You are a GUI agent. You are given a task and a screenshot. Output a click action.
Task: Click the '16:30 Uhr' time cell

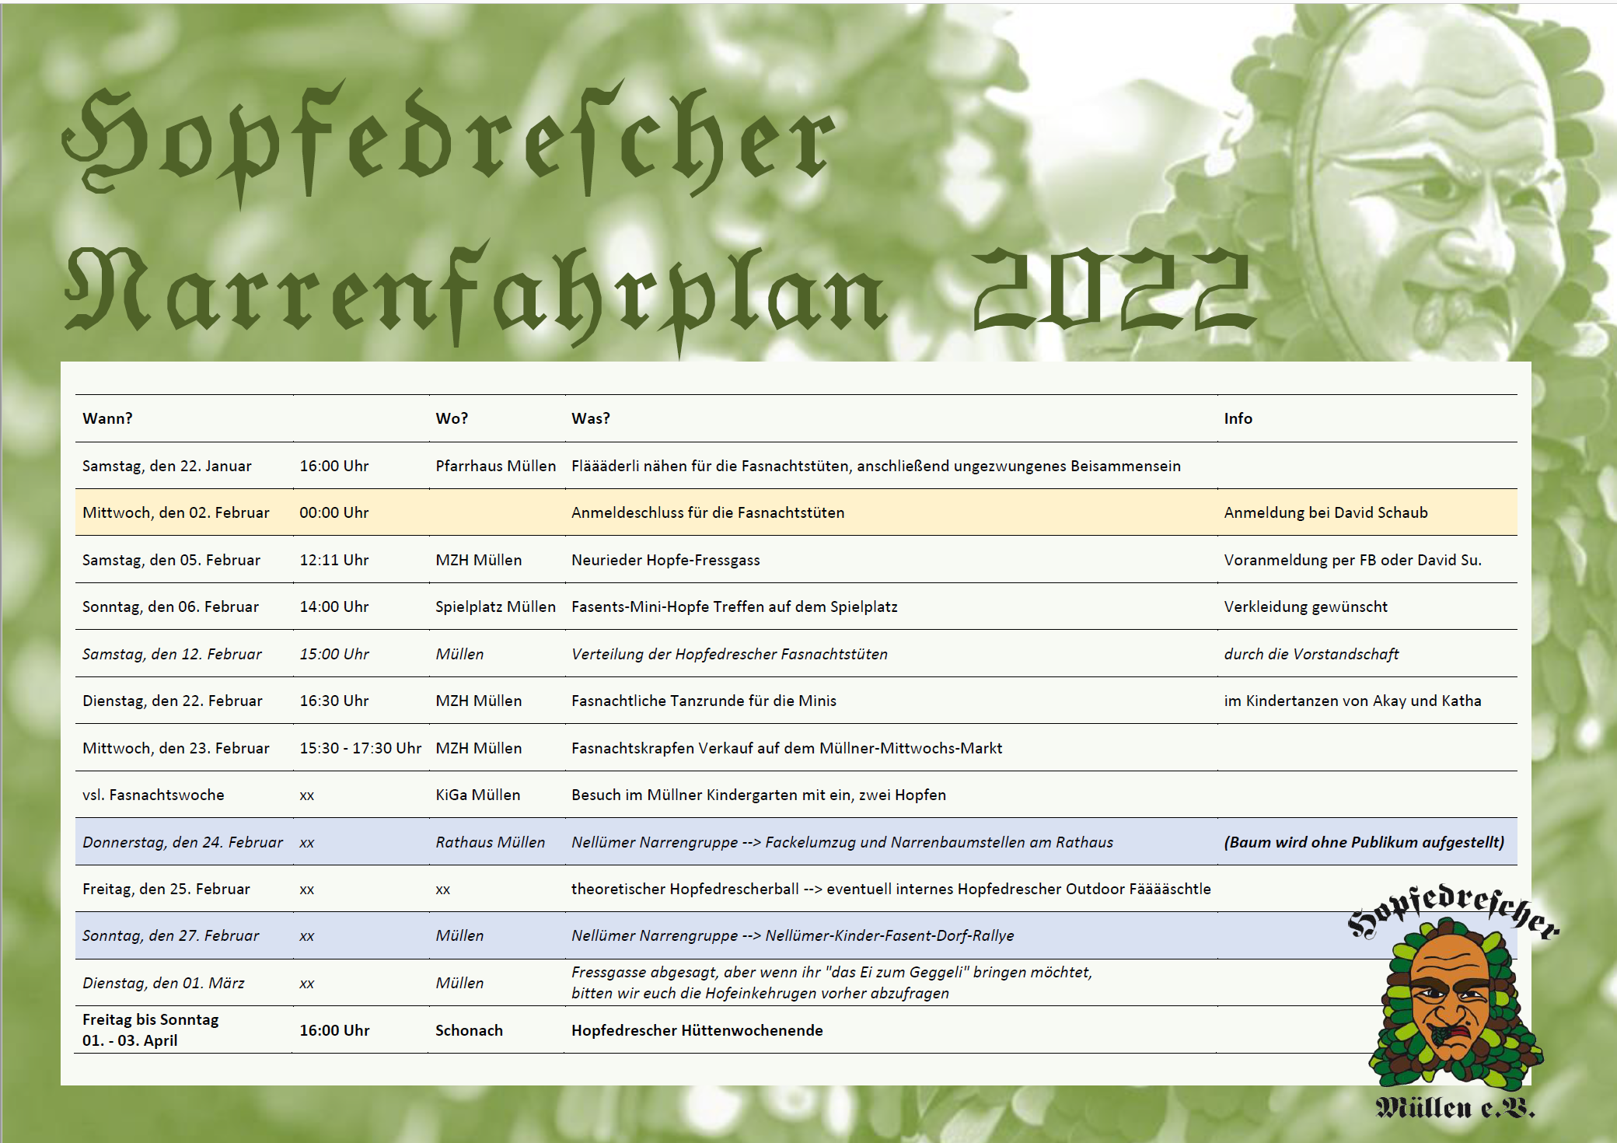[334, 701]
